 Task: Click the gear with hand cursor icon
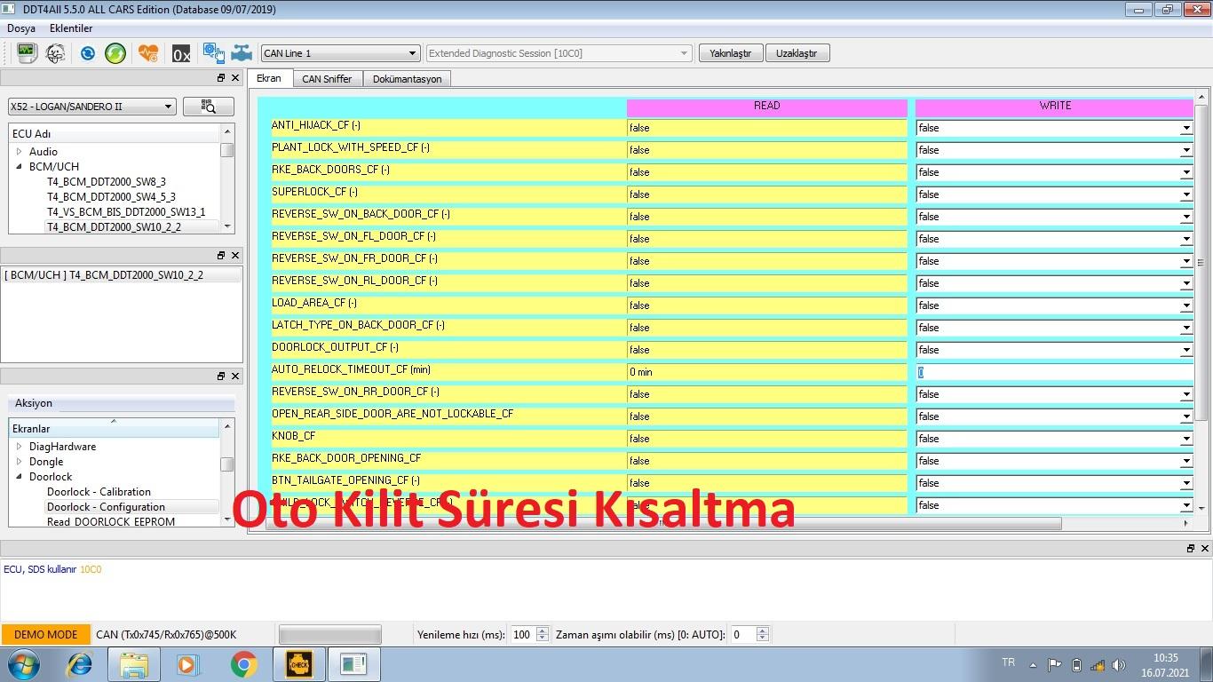213,53
